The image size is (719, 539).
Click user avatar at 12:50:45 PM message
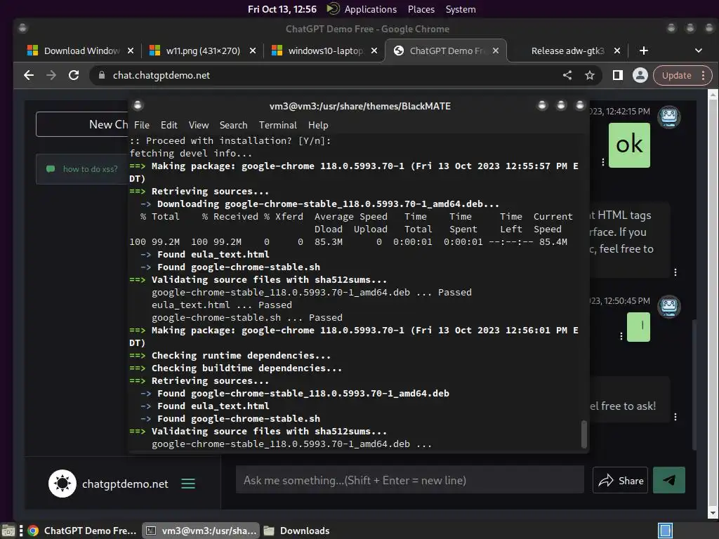coord(669,306)
